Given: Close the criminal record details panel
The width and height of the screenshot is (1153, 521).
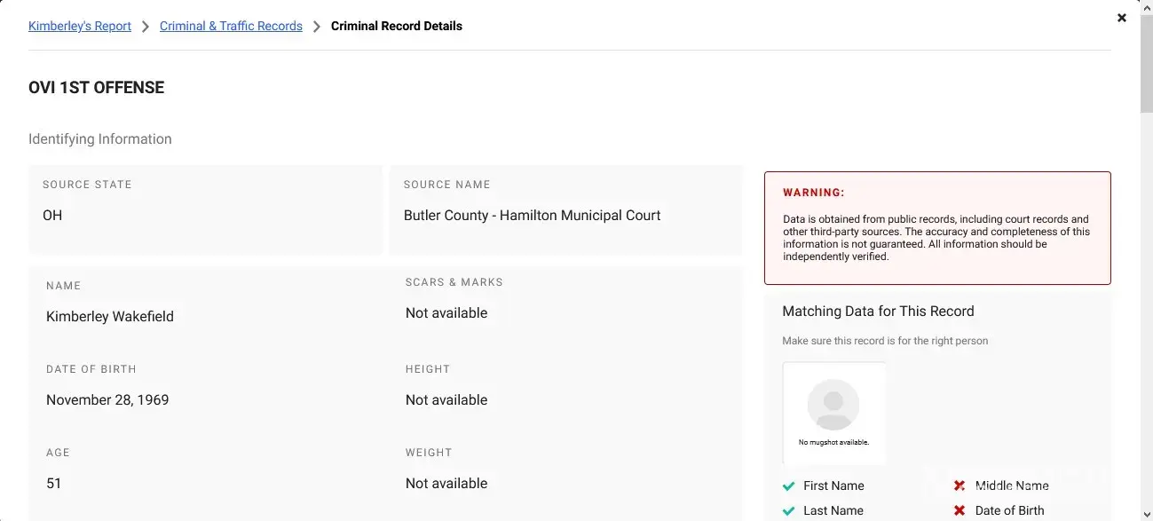Looking at the screenshot, I should point(1121,18).
